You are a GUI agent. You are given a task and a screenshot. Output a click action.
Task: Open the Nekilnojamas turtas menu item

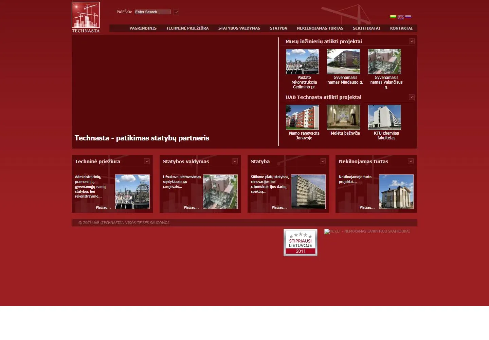click(x=320, y=28)
